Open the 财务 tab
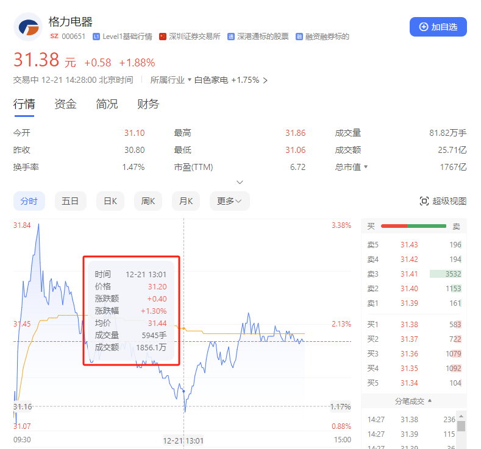The width and height of the screenshot is (481, 449). (148, 104)
